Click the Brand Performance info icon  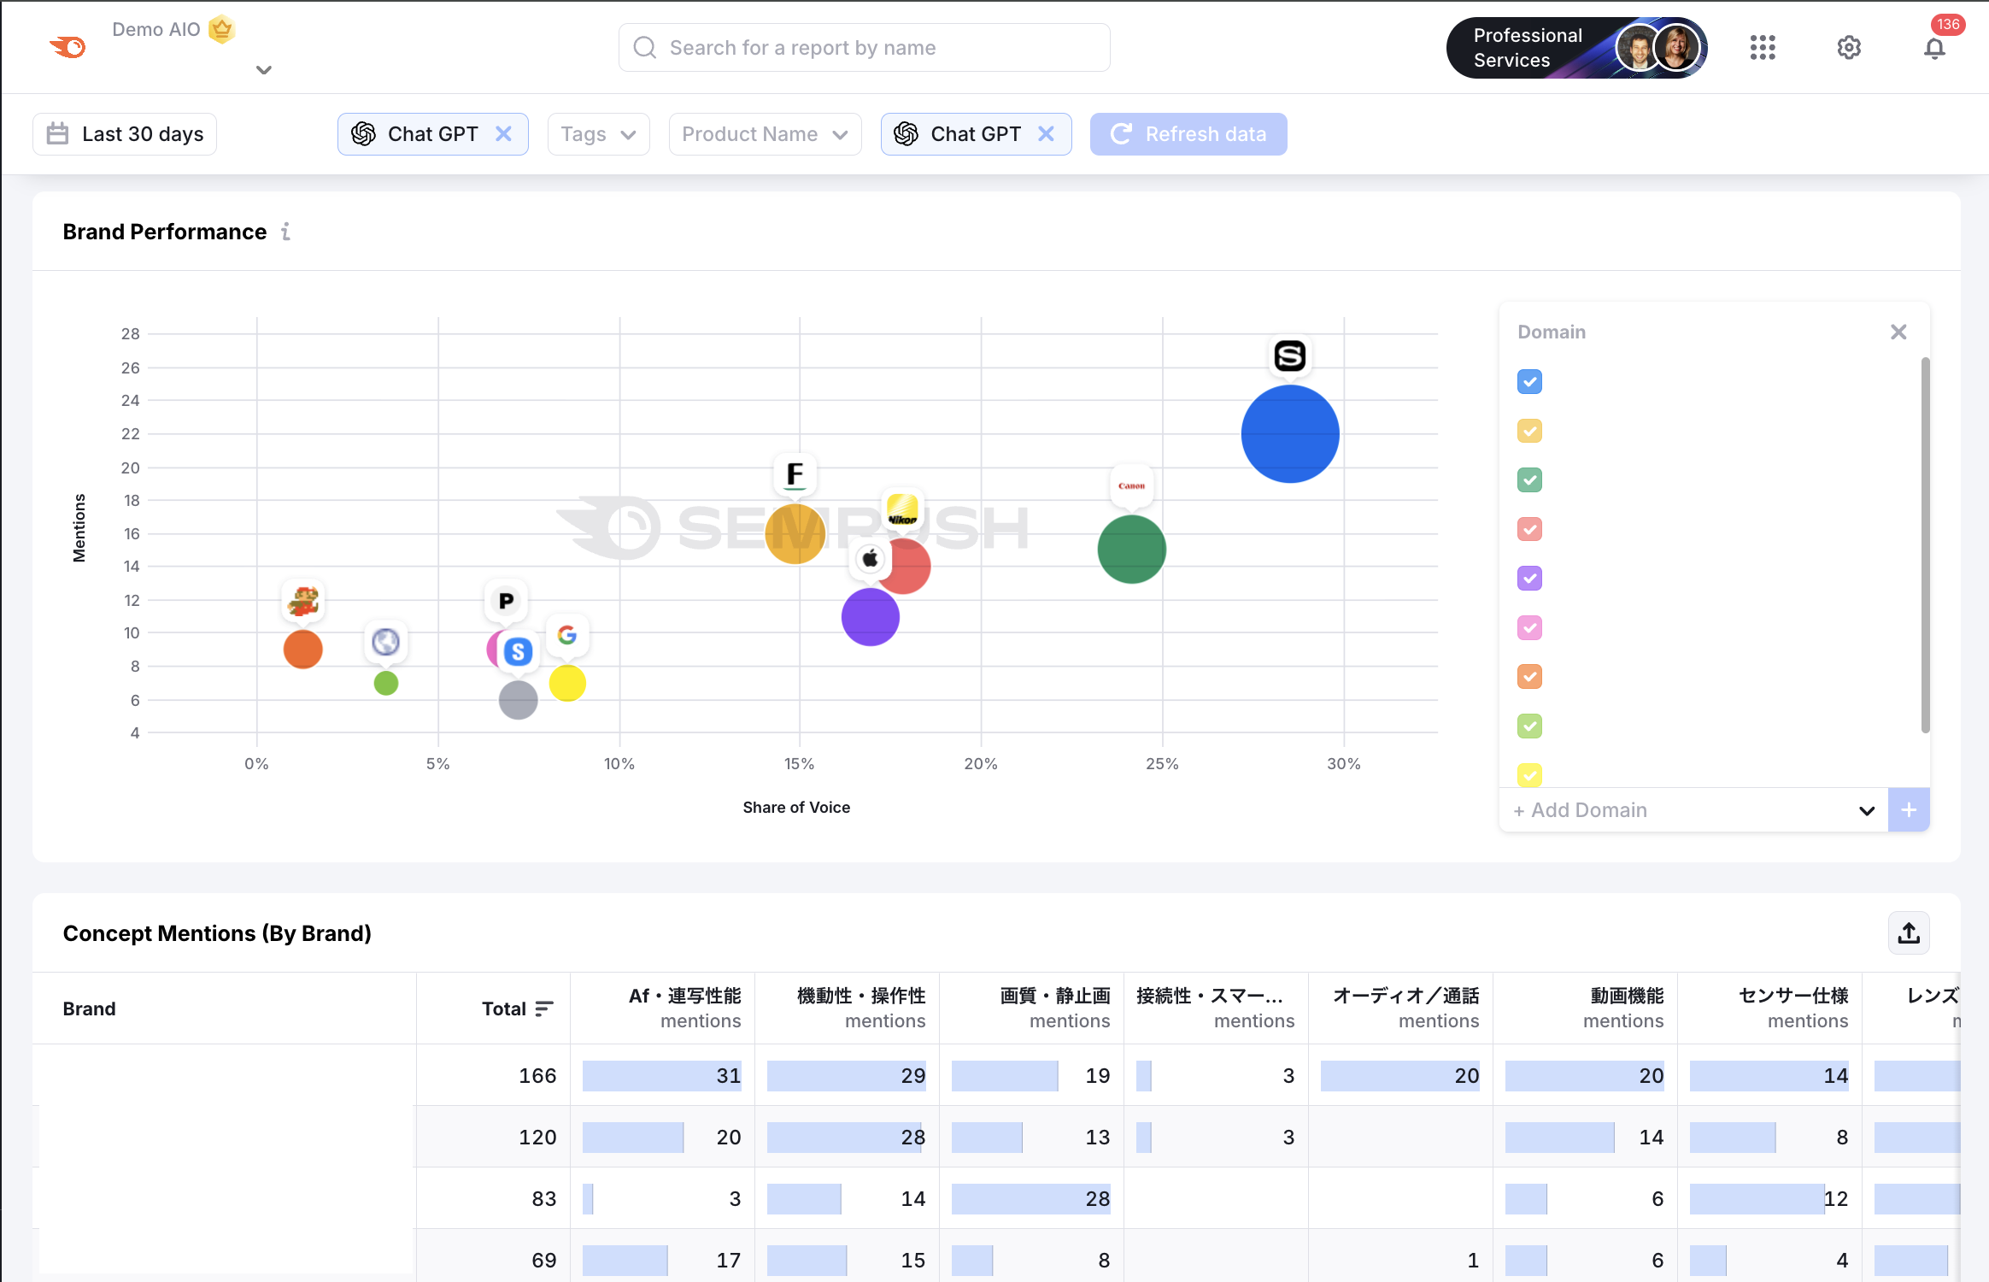pyautogui.click(x=286, y=232)
